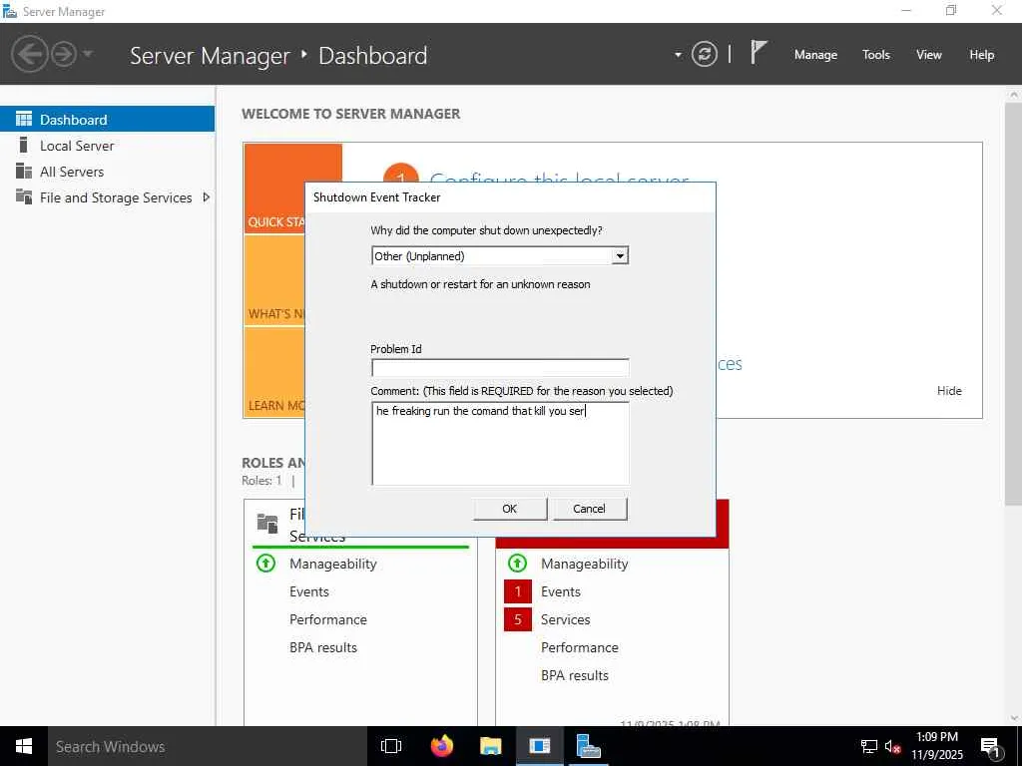The image size is (1022, 766).
Task: Click the red Services count badge 5
Action: [x=518, y=619]
